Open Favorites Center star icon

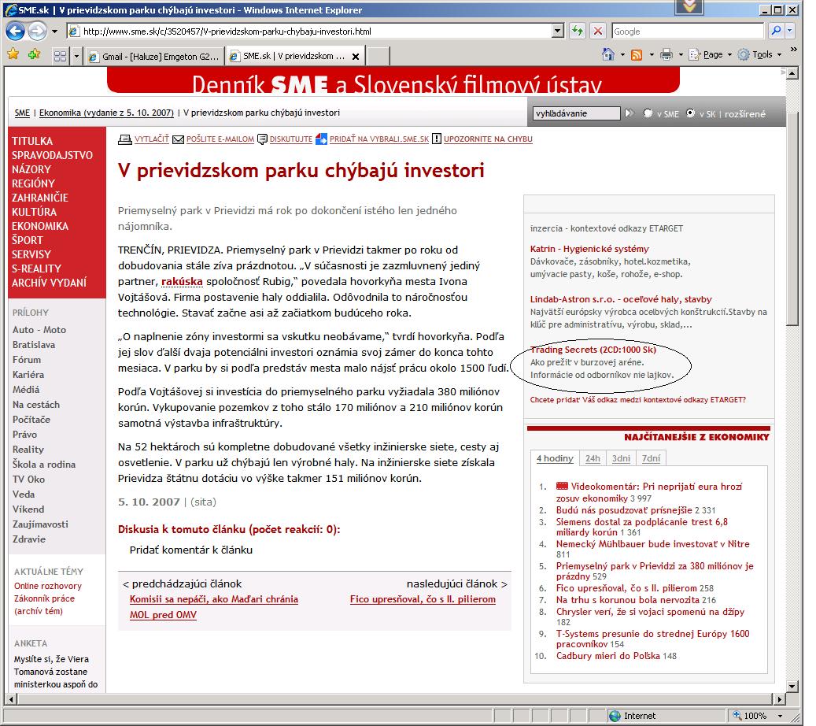[13, 55]
